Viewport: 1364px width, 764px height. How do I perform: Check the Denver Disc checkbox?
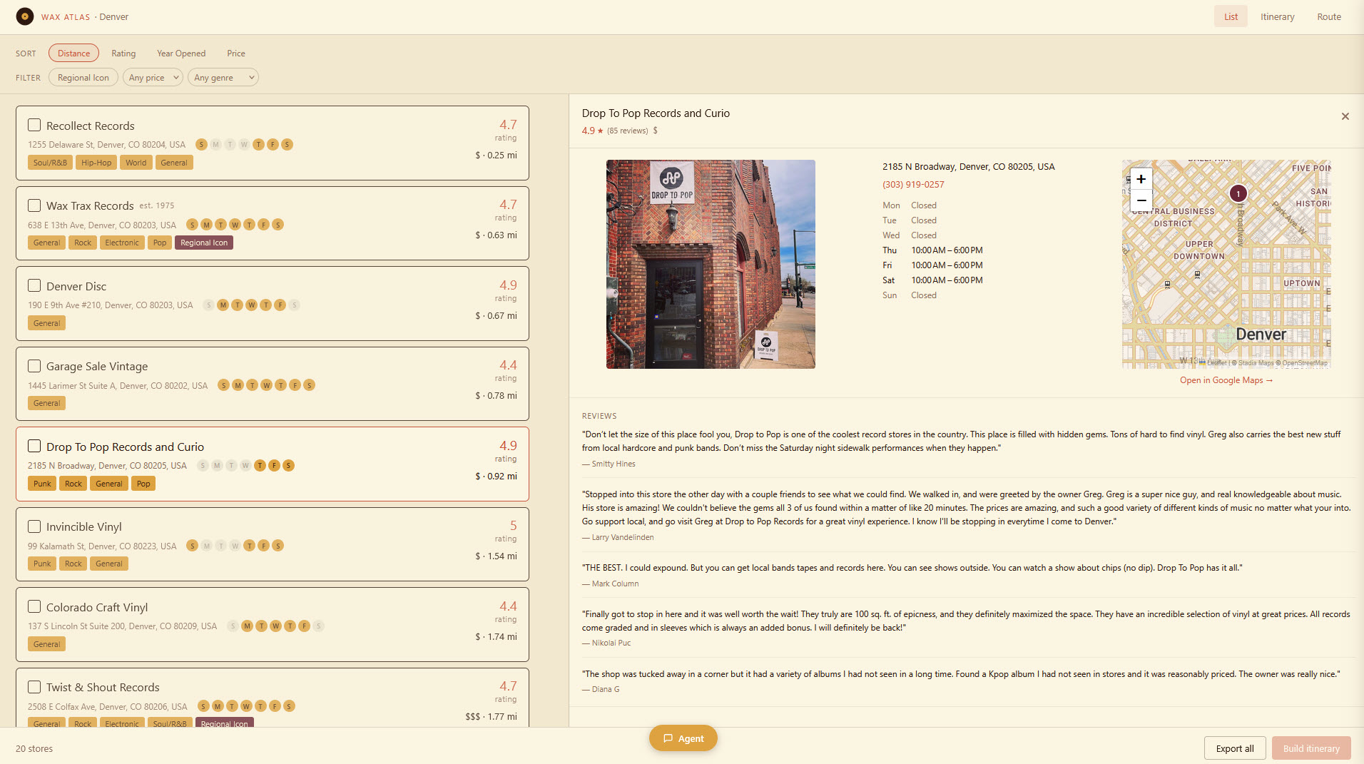tap(34, 286)
